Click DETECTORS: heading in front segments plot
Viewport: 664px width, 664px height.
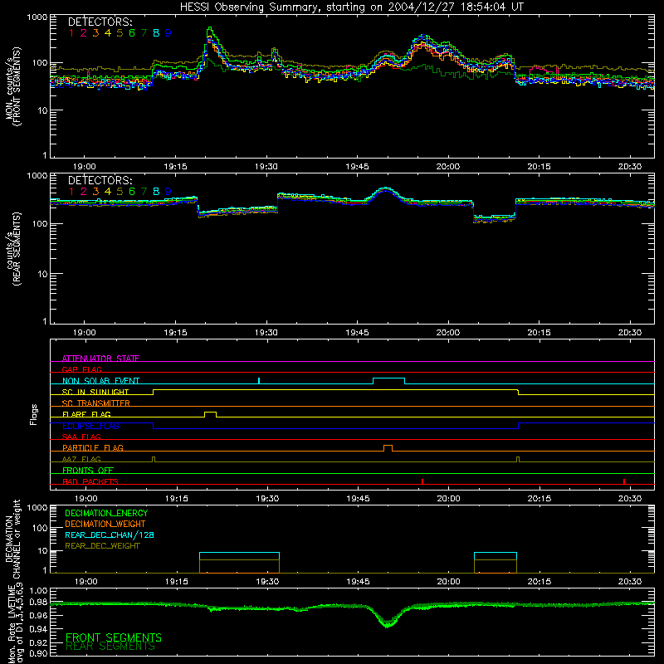pyautogui.click(x=100, y=22)
